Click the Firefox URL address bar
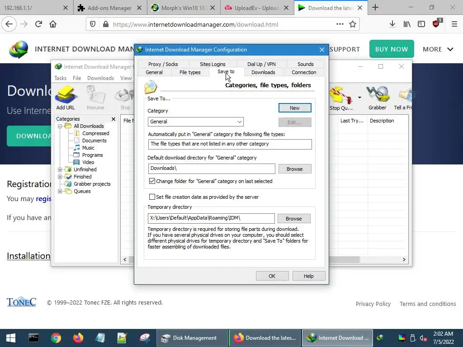 tap(222, 24)
